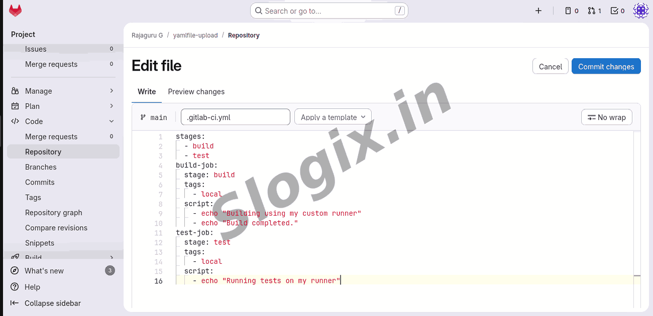Image resolution: width=653 pixels, height=316 pixels.
Task: Open Branches in the sidebar
Action: point(41,167)
